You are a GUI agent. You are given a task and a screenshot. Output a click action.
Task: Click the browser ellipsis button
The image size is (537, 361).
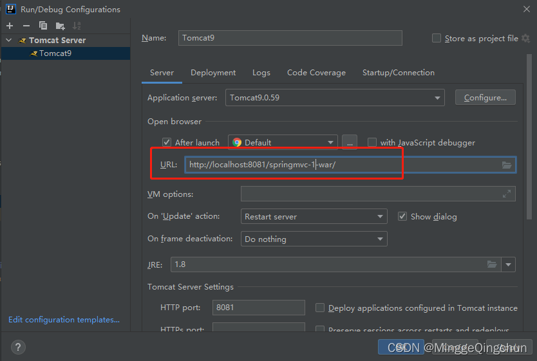[x=350, y=142]
